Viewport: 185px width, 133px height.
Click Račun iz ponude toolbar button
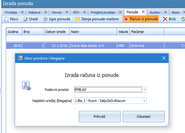click(x=141, y=19)
